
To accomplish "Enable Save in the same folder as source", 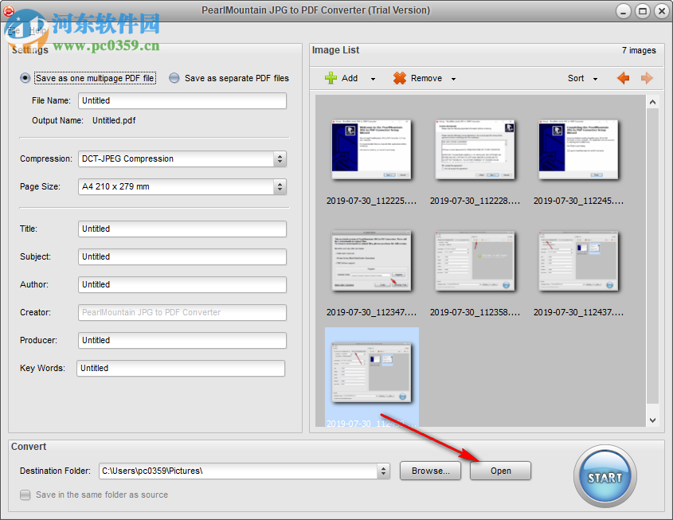I will (25, 495).
